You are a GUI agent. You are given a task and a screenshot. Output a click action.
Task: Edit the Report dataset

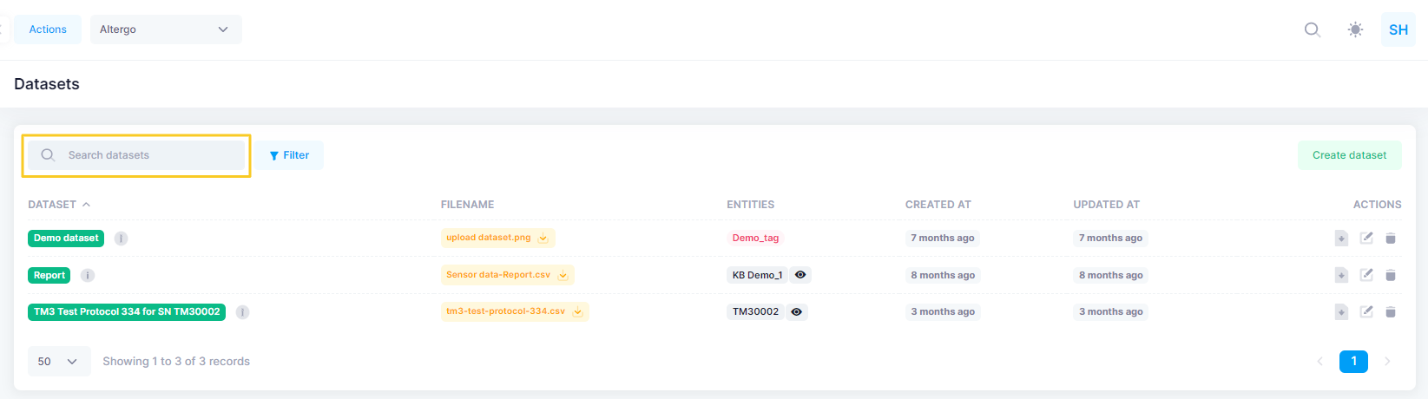(x=1366, y=275)
